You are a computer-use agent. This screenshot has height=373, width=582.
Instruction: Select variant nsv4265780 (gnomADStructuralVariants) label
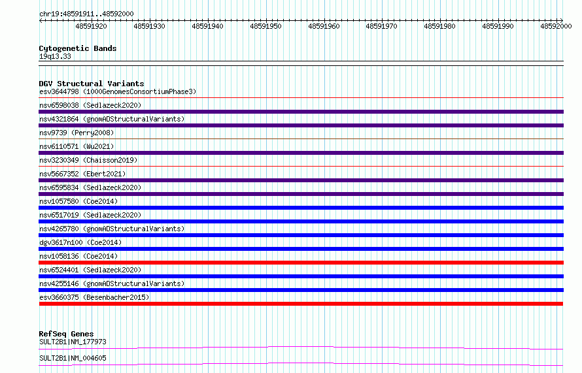(112, 229)
